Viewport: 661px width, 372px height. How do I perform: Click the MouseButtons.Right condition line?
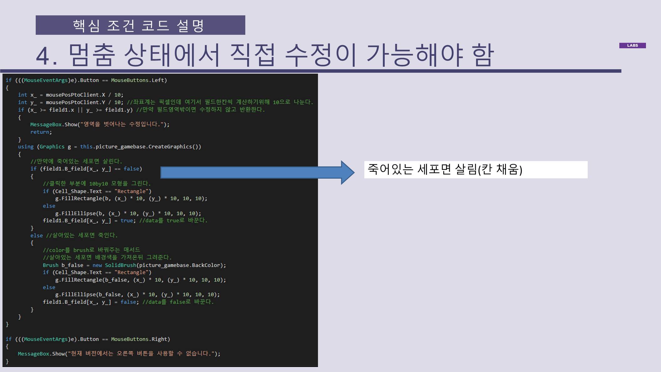pyautogui.click(x=88, y=339)
